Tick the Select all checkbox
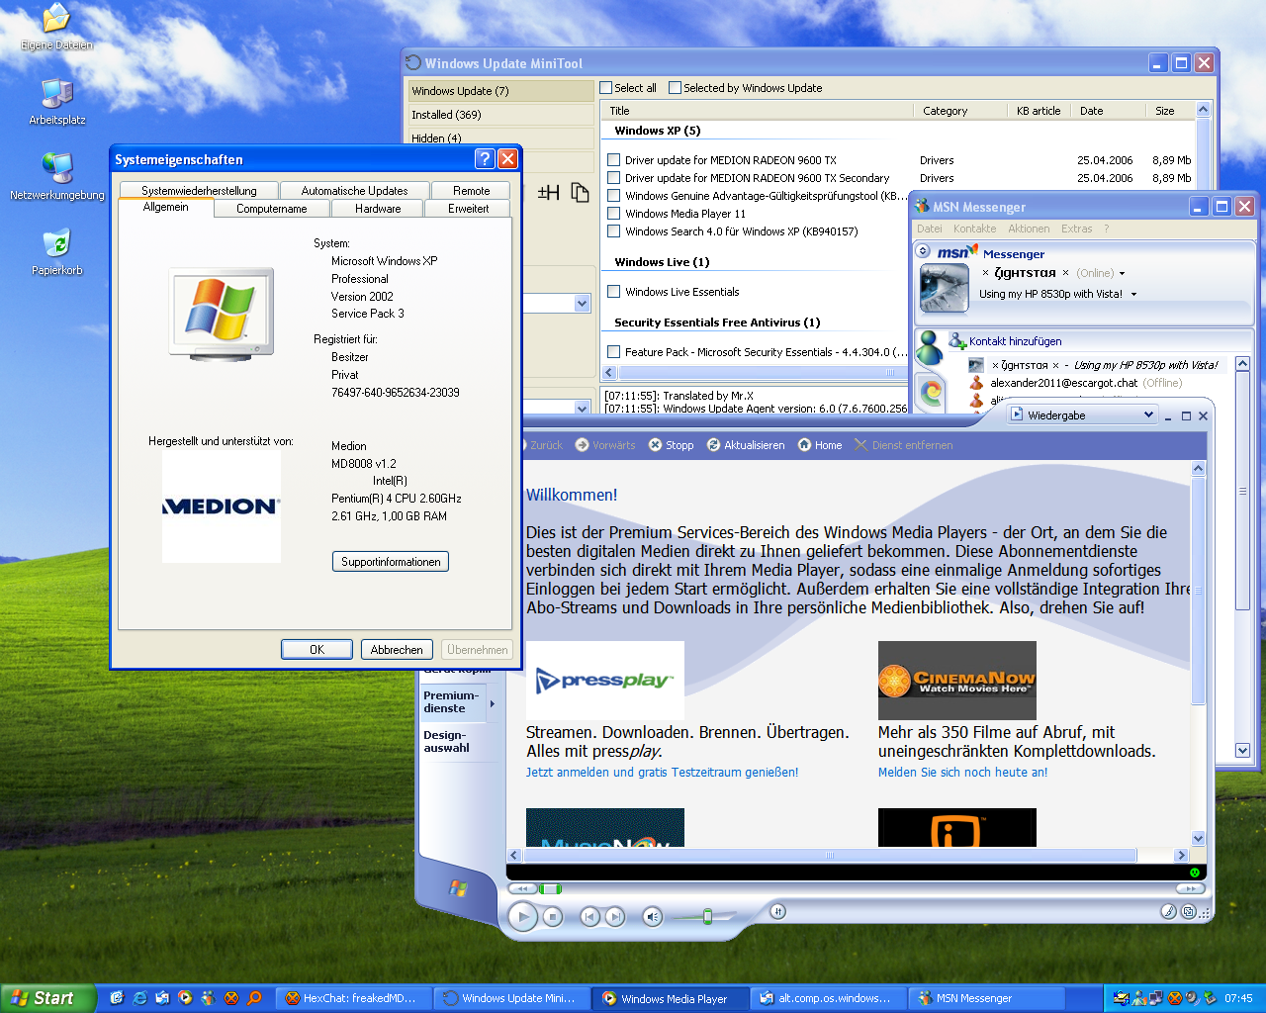 [606, 88]
